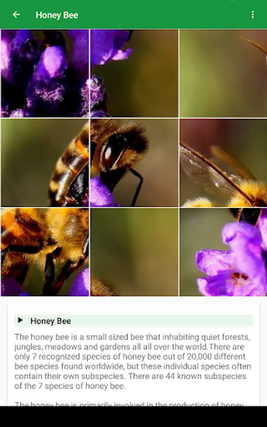Select the plain green tile with antenna tip
This screenshot has height=427, width=267.
(x=223, y=73)
